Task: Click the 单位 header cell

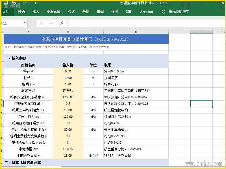Action: 93,65
